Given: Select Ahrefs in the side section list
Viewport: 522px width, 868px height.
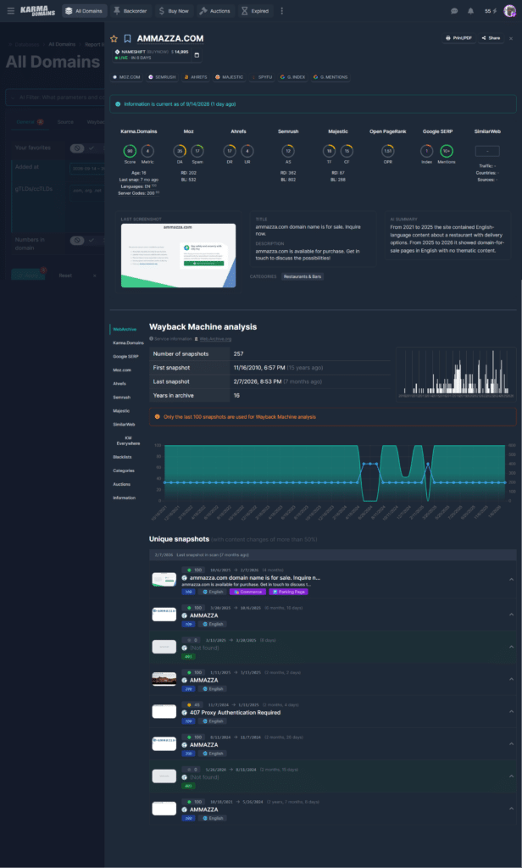Looking at the screenshot, I should click(x=119, y=384).
